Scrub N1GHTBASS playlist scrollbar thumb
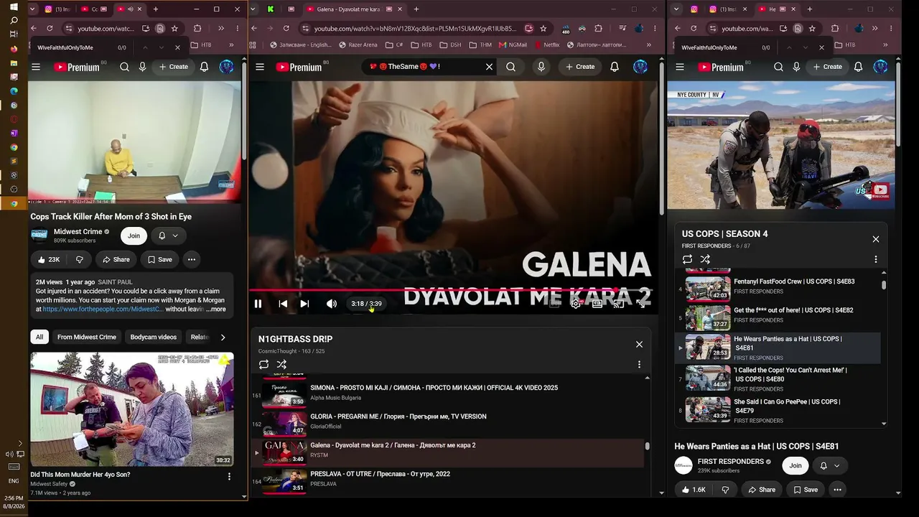 point(647,446)
